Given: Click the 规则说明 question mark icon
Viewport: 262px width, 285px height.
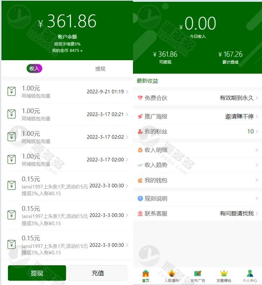Looking at the screenshot, I should (x=140, y=198).
